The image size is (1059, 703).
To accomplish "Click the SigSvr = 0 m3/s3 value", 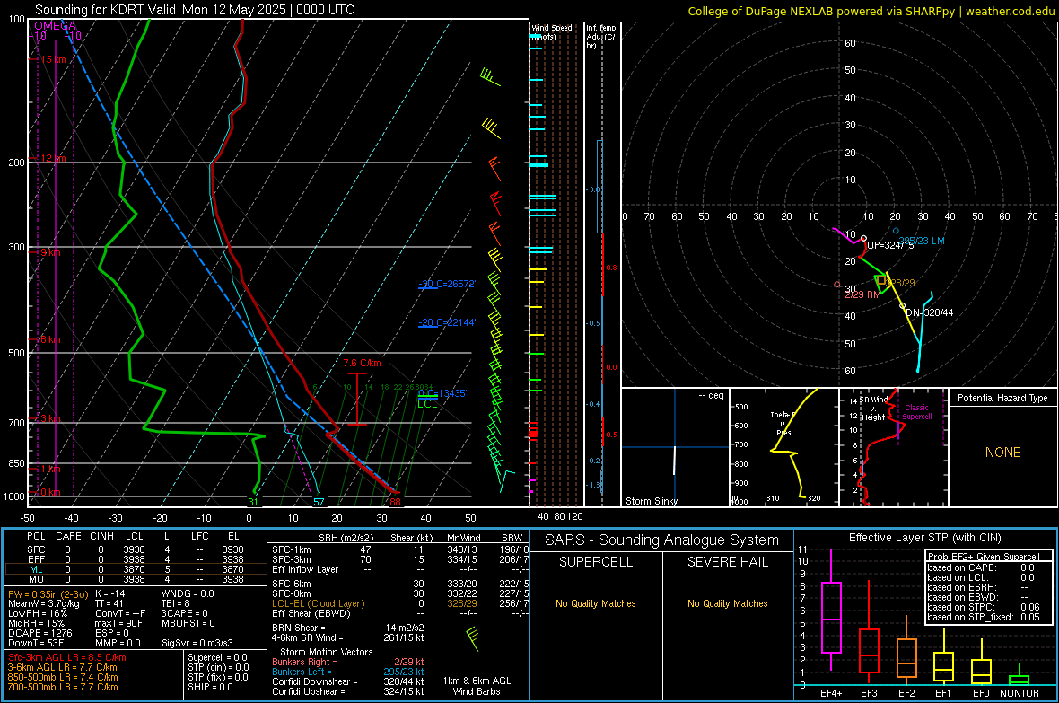I will pyautogui.click(x=197, y=643).
